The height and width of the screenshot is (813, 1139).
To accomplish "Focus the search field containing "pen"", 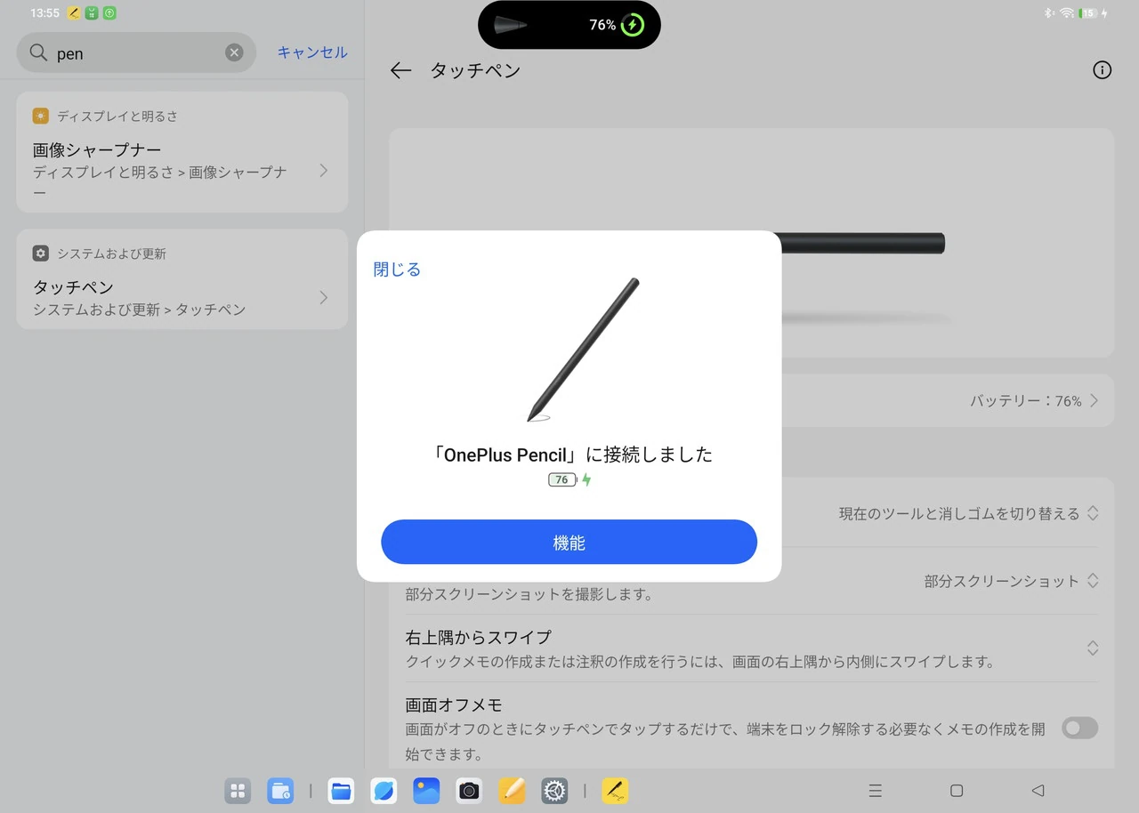I will click(133, 53).
